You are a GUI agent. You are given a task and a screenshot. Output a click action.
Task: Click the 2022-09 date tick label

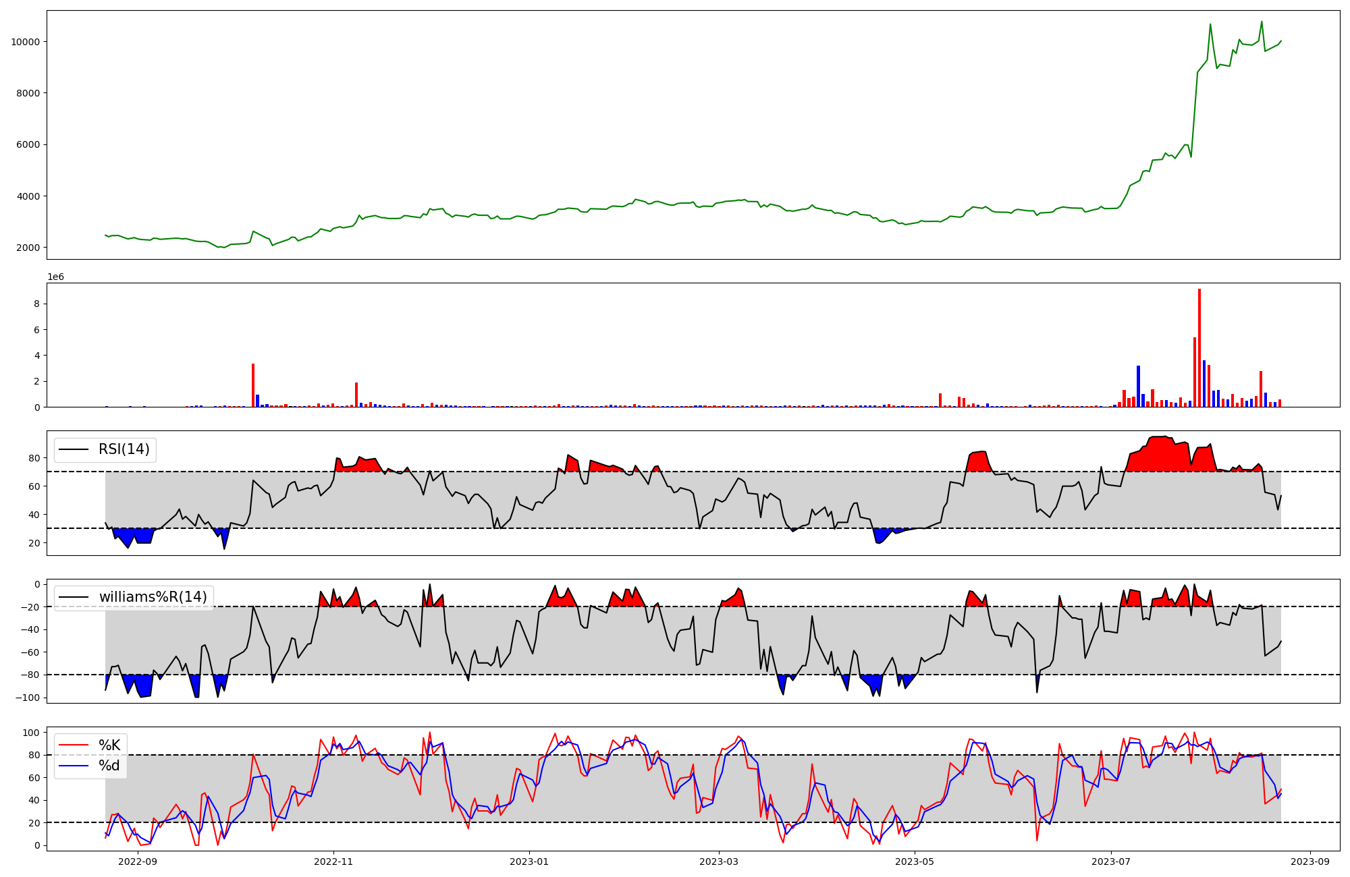[x=138, y=861]
